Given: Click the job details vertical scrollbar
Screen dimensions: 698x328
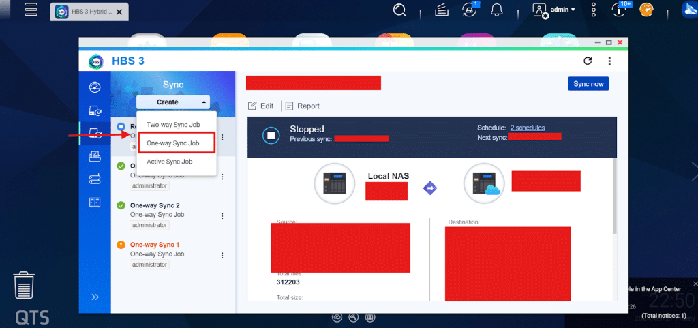Looking at the screenshot, I should (x=615, y=196).
